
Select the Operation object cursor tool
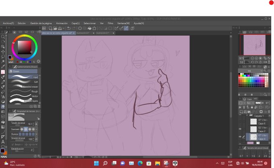point(3,47)
